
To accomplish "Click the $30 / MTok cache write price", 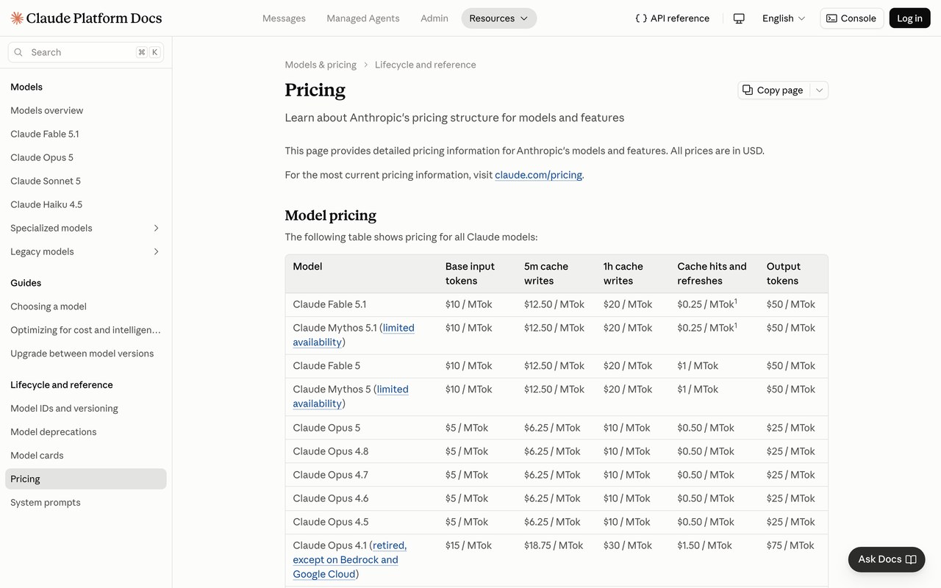I will click(x=628, y=545).
